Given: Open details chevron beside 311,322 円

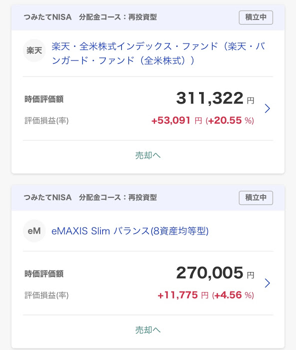Looking at the screenshot, I should (267, 108).
